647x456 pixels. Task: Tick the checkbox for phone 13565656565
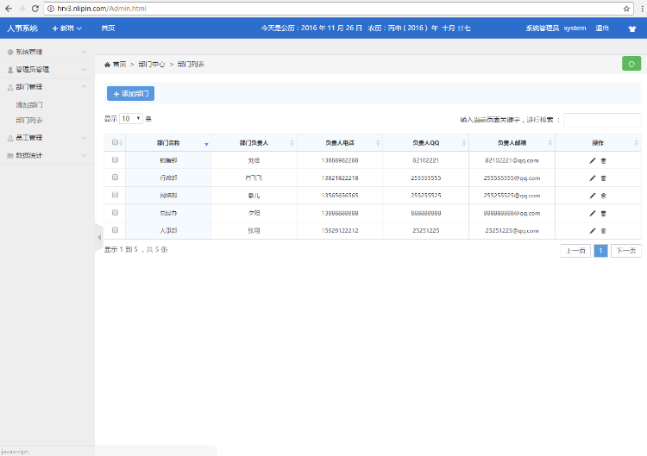(115, 195)
